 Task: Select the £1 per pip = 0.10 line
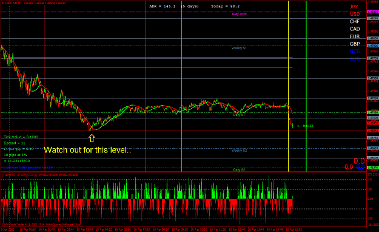[19, 149]
